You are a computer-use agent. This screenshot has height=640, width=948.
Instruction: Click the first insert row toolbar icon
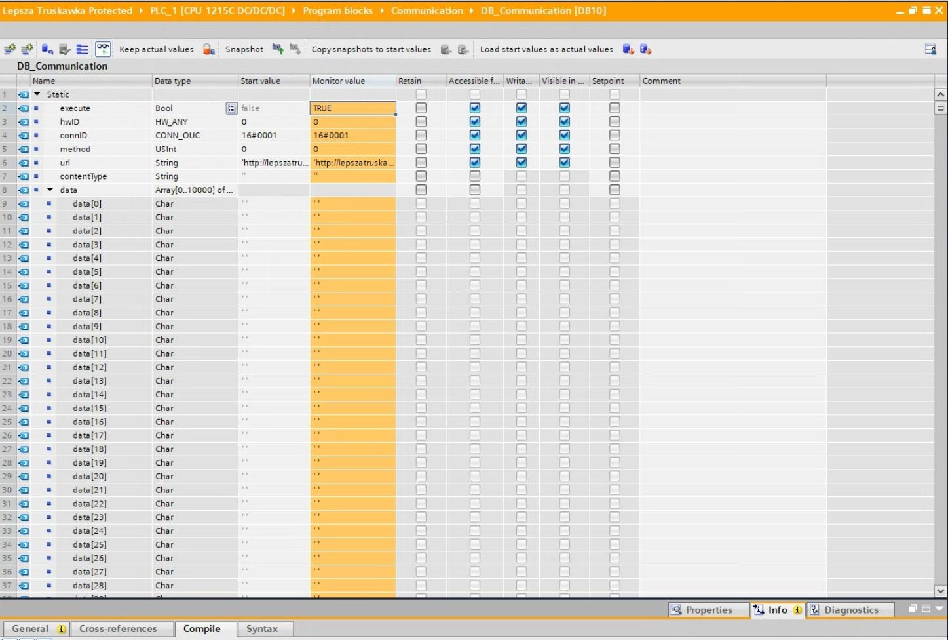point(10,49)
